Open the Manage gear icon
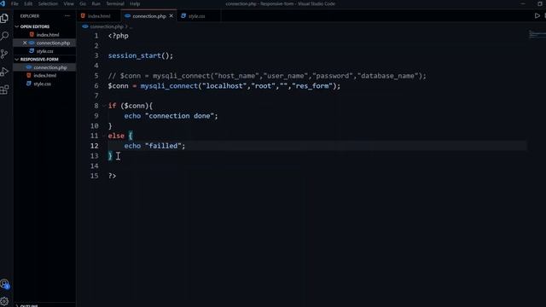 4,301
